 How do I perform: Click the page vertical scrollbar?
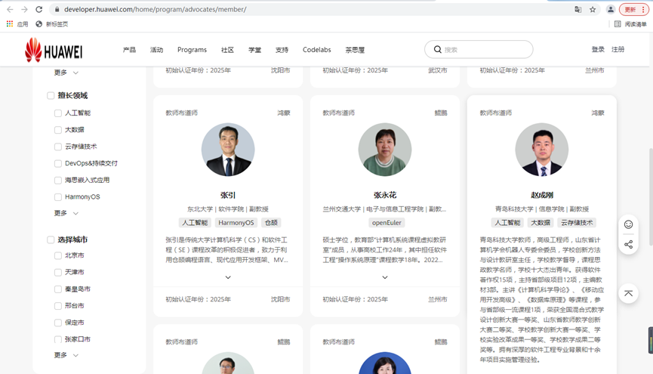point(651,196)
